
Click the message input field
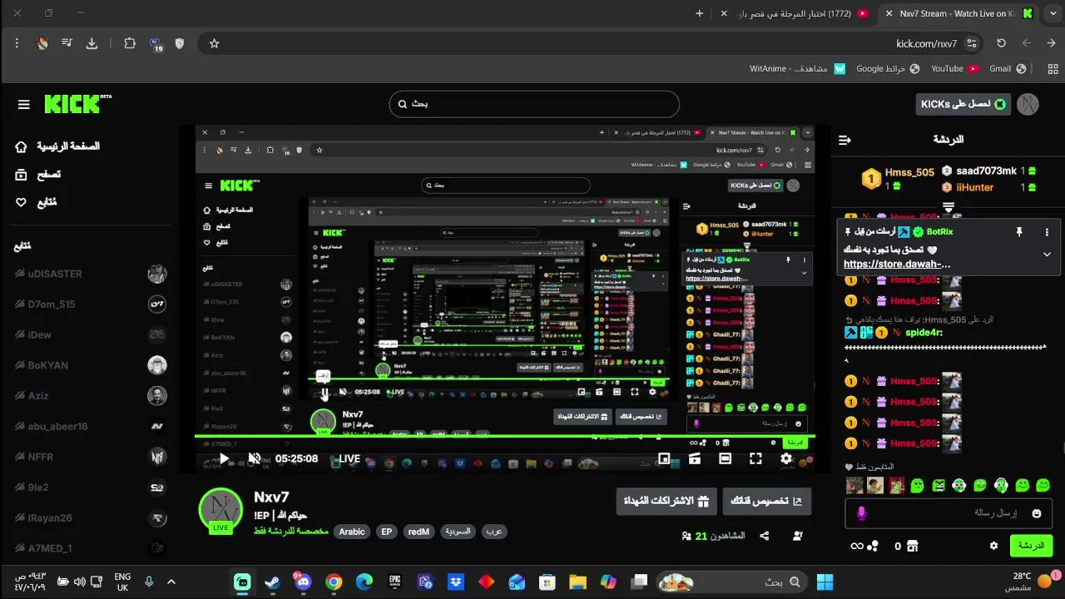coord(949,513)
